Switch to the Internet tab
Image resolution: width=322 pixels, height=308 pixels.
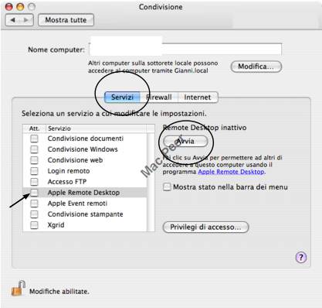tap(198, 98)
